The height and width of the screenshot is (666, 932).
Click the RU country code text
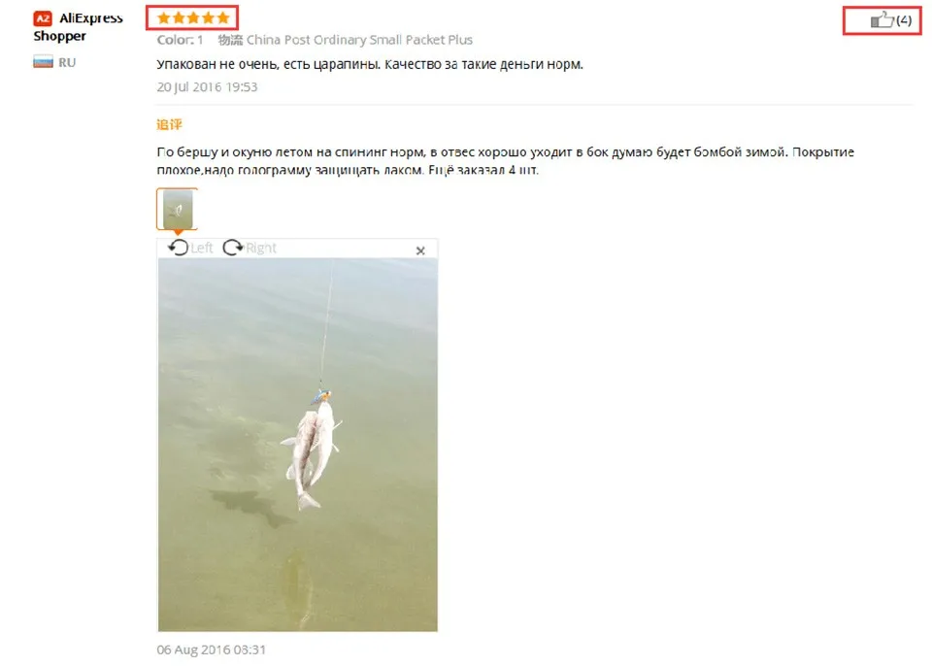coord(67,62)
